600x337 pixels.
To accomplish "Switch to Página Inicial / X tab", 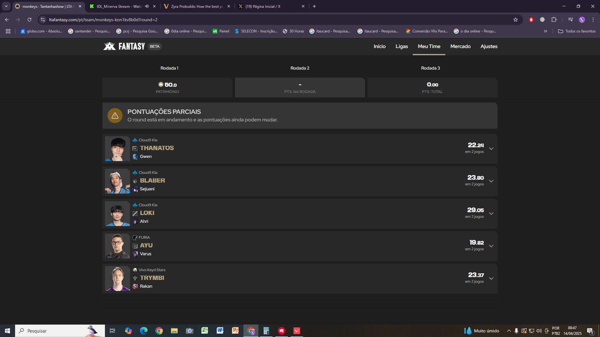I will coord(271,6).
